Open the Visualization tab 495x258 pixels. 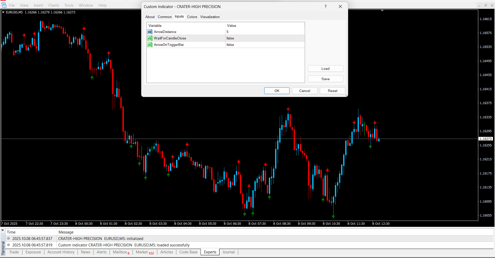tap(210, 17)
